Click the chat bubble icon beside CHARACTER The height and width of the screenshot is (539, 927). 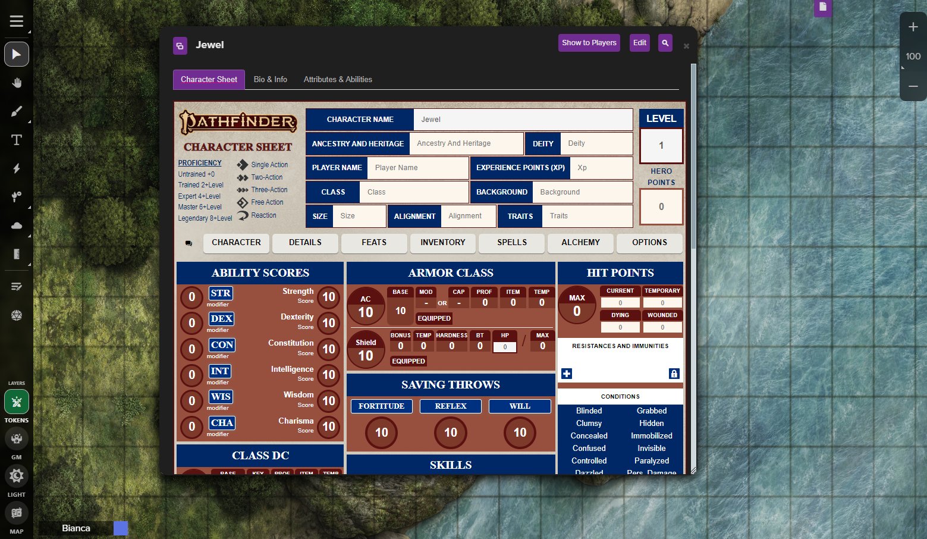coord(188,243)
